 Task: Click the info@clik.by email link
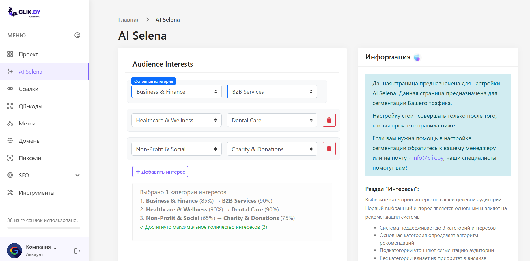pos(428,158)
